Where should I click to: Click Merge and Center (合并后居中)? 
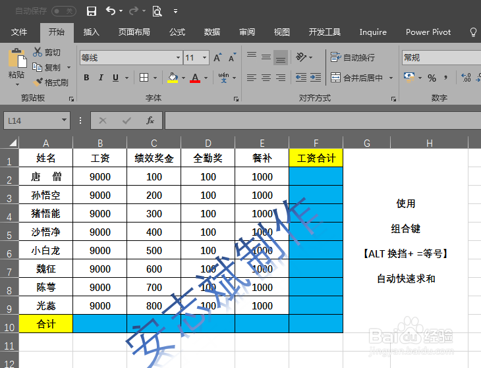356,78
